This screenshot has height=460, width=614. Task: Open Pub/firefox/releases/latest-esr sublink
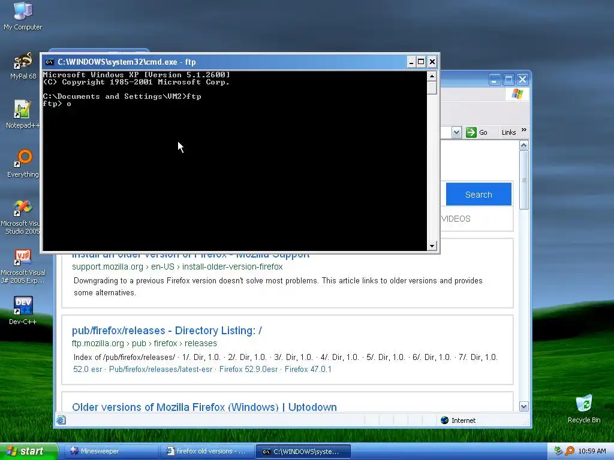pyautogui.click(x=161, y=369)
